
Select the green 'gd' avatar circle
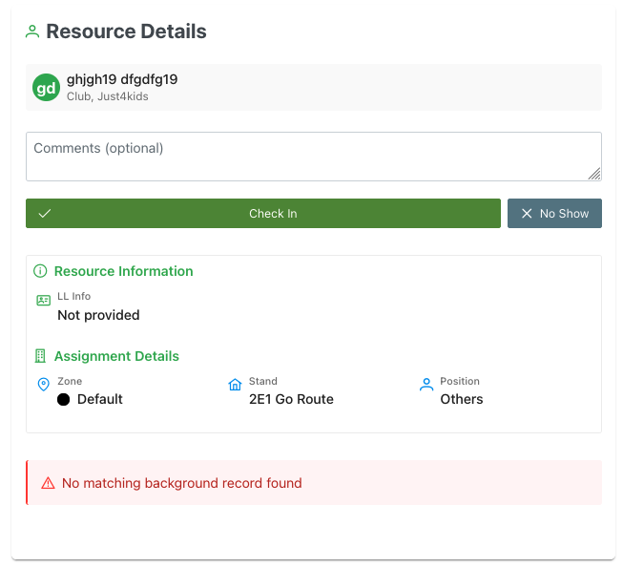pos(46,88)
